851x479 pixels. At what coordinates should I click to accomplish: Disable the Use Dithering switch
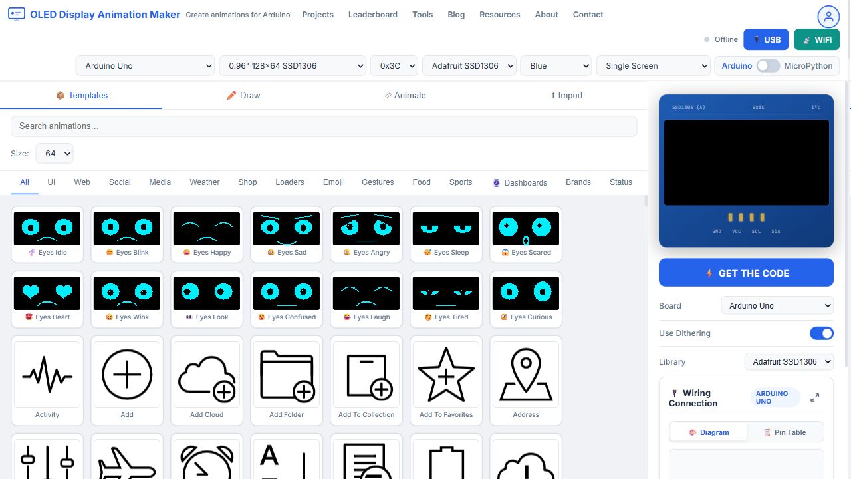pyautogui.click(x=822, y=333)
